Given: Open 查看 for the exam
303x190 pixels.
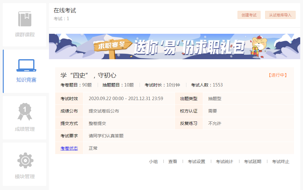Looking at the screenshot, I should [x=173, y=161].
